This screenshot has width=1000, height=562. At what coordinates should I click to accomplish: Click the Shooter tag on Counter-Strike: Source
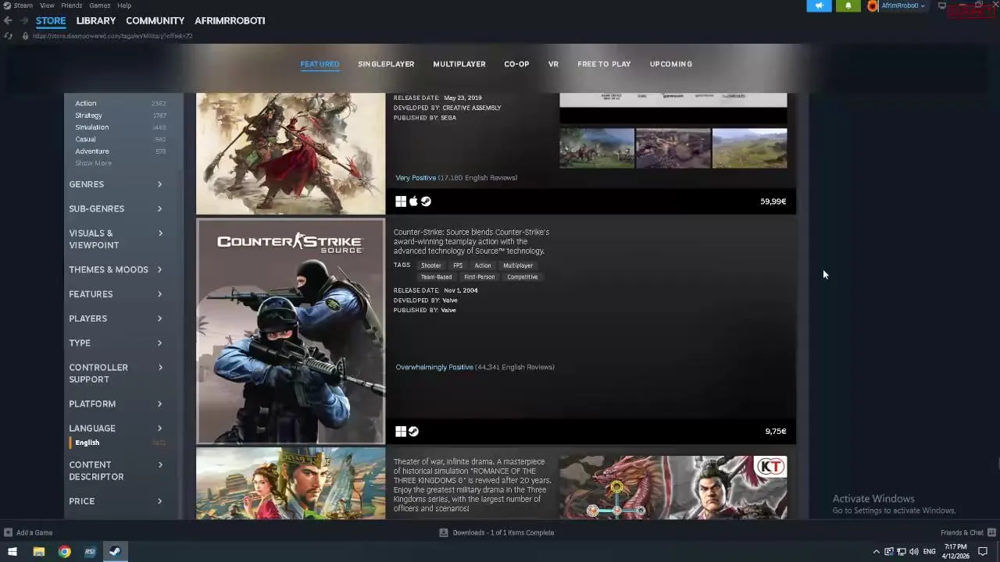pos(431,265)
